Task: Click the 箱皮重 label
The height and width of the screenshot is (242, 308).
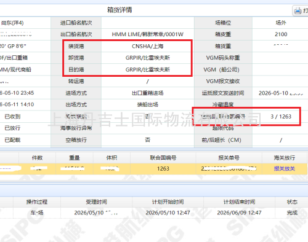Action: click(223, 34)
